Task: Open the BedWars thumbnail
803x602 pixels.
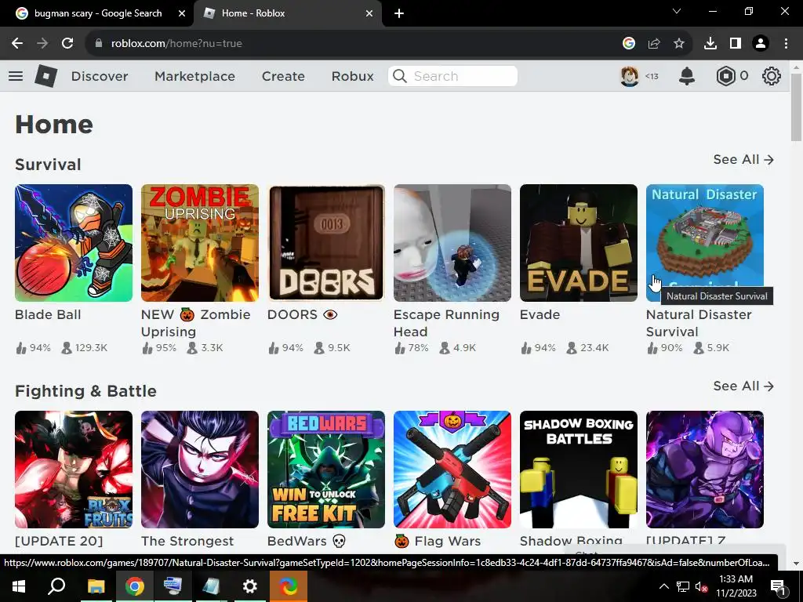Action: coord(326,470)
